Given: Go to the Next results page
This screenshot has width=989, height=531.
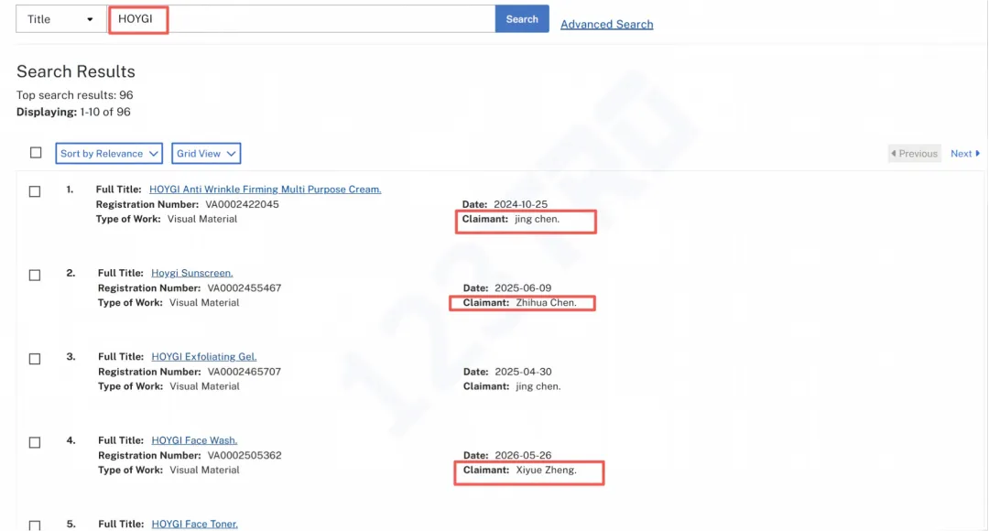Looking at the screenshot, I should (965, 153).
